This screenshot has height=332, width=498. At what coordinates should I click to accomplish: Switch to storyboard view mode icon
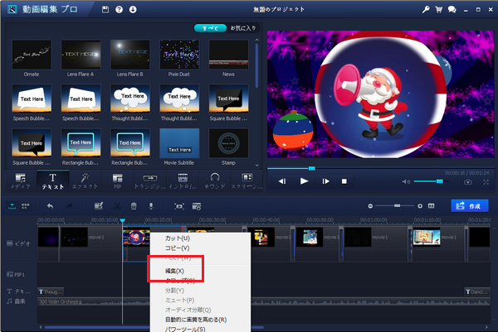click(x=26, y=206)
